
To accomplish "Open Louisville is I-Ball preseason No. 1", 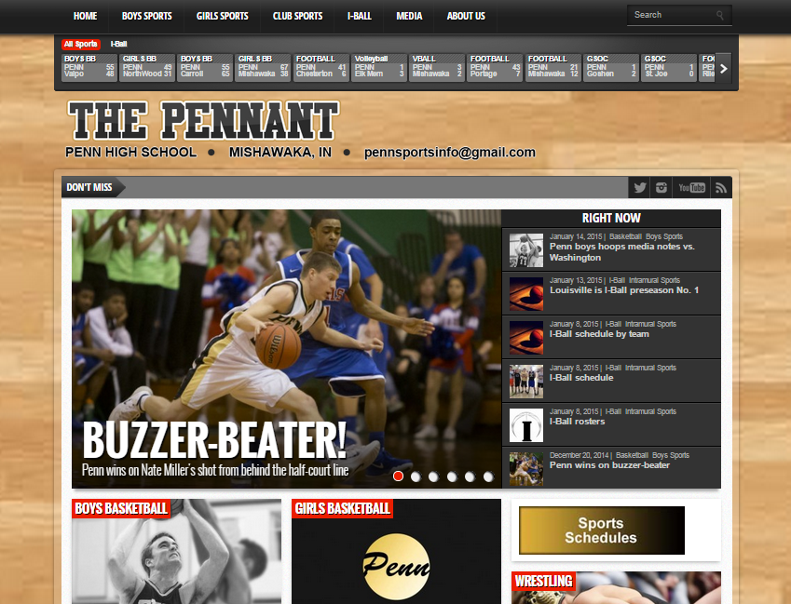I will tap(624, 290).
